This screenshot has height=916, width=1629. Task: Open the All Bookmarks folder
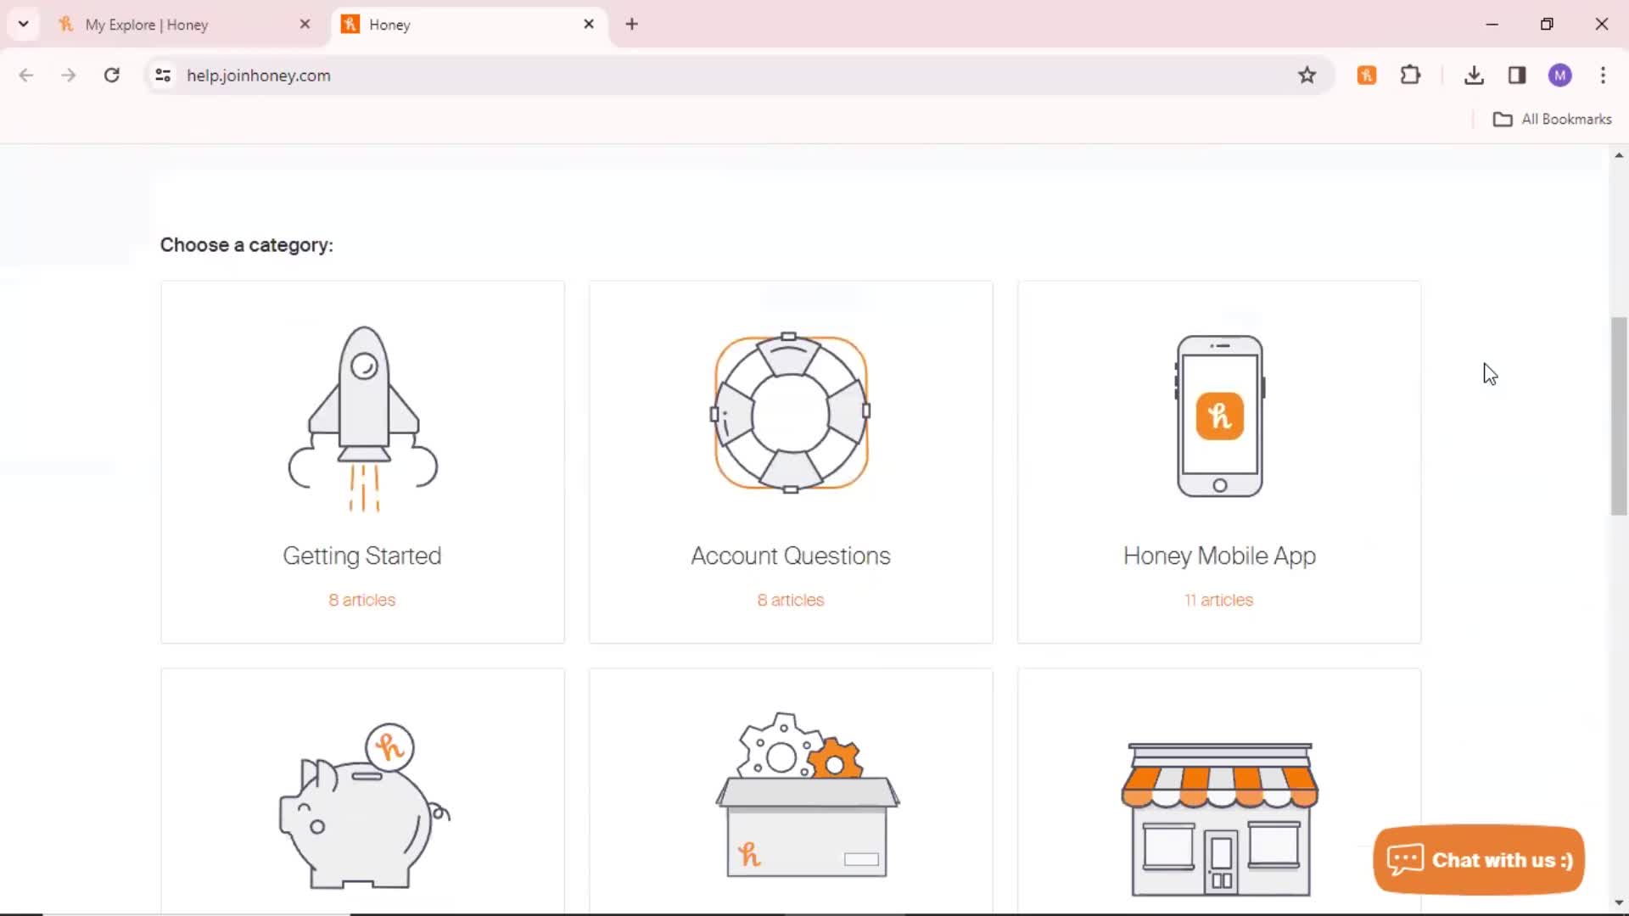click(1552, 120)
